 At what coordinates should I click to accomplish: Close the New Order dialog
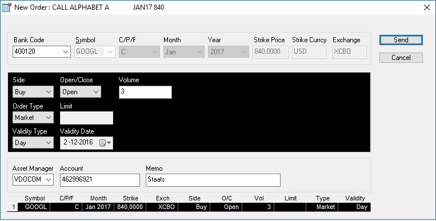pos(426,7)
